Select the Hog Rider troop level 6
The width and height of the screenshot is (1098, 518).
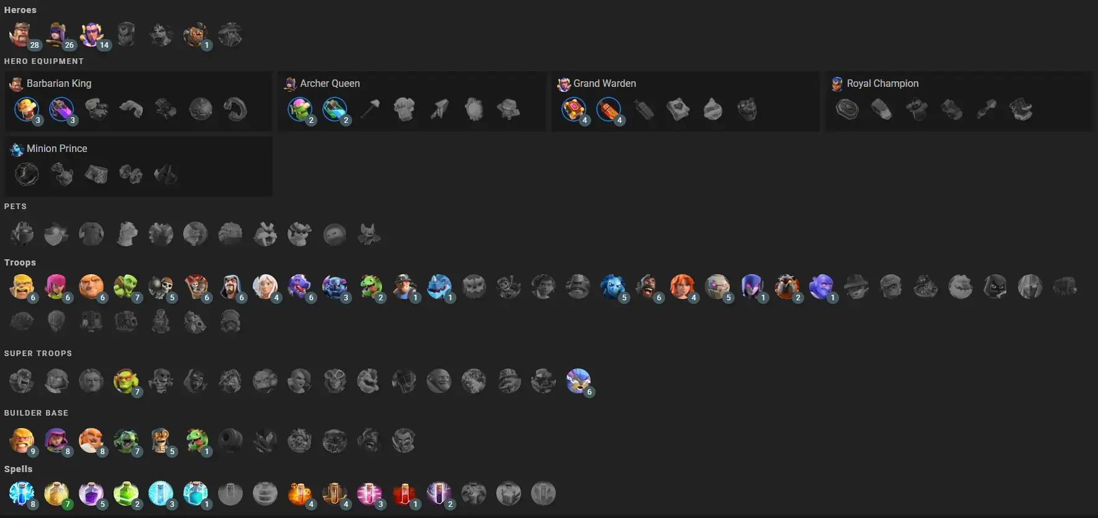click(648, 287)
